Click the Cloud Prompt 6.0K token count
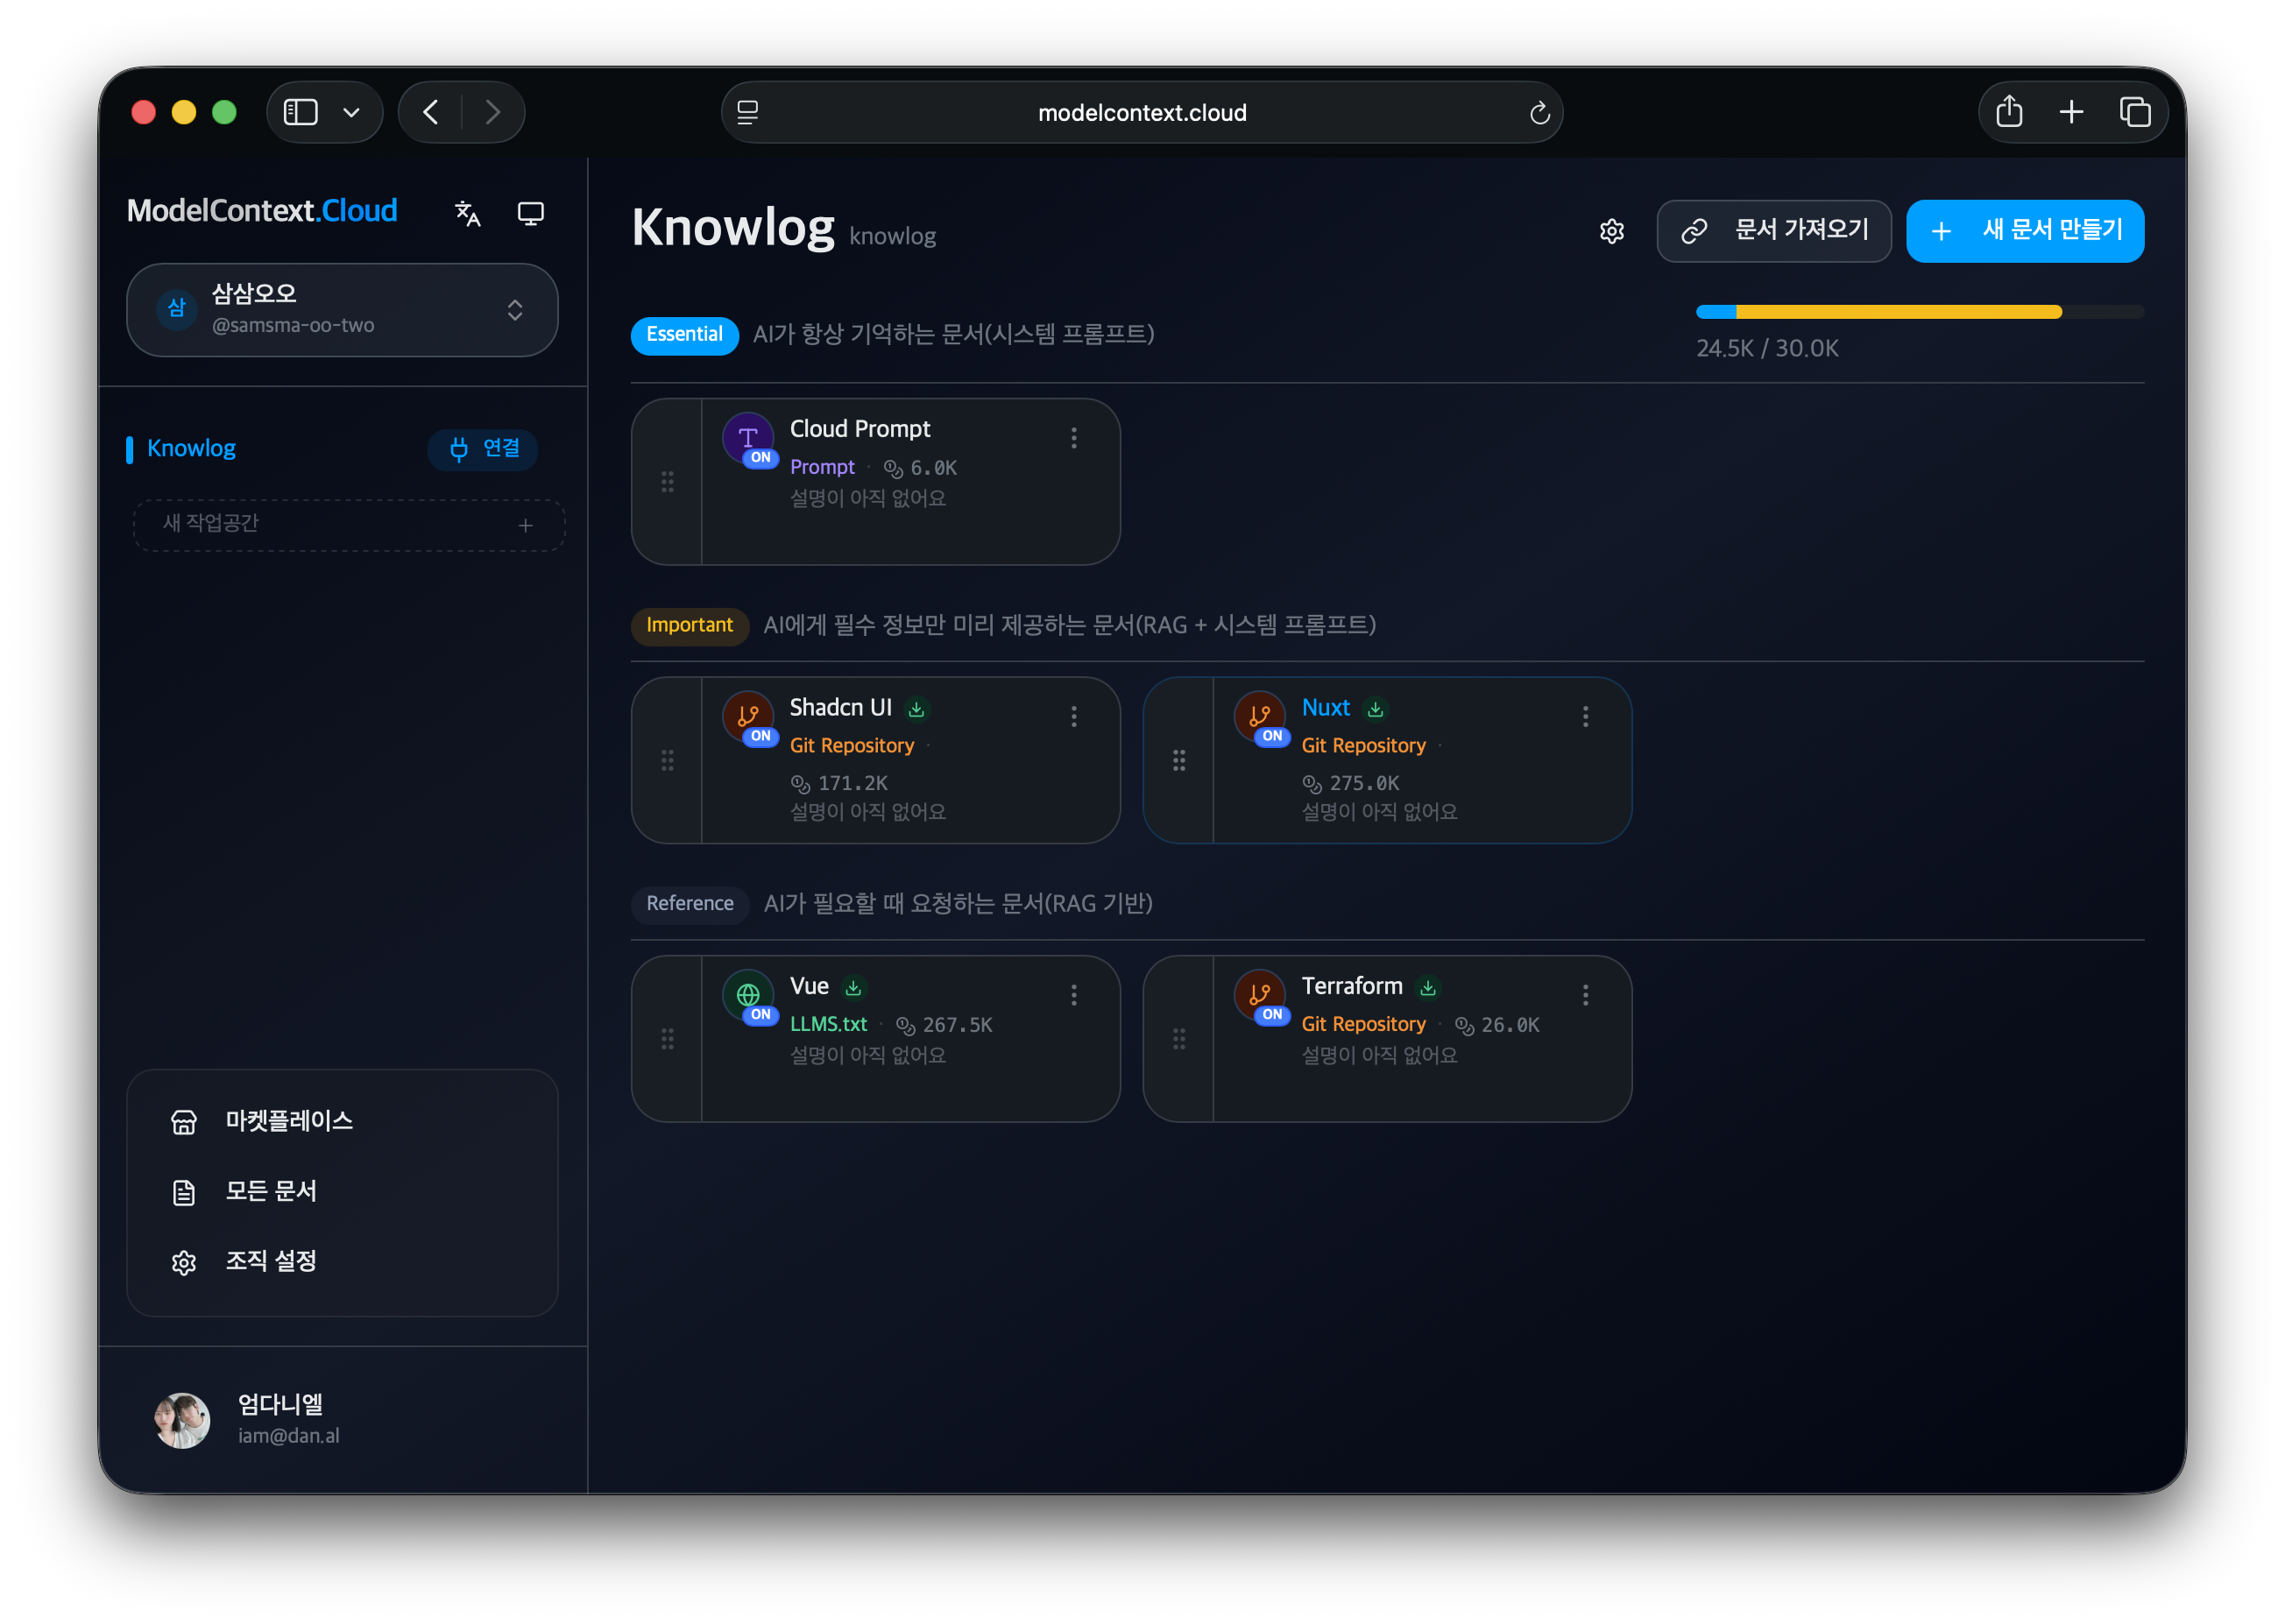The height and width of the screenshot is (1624, 2285). click(921, 468)
